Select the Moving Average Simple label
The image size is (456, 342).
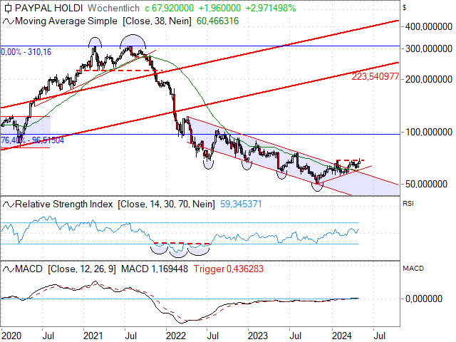click(x=66, y=21)
